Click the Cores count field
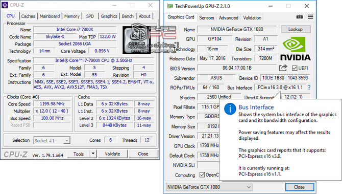This screenshot has height=194, width=342. 111,140
